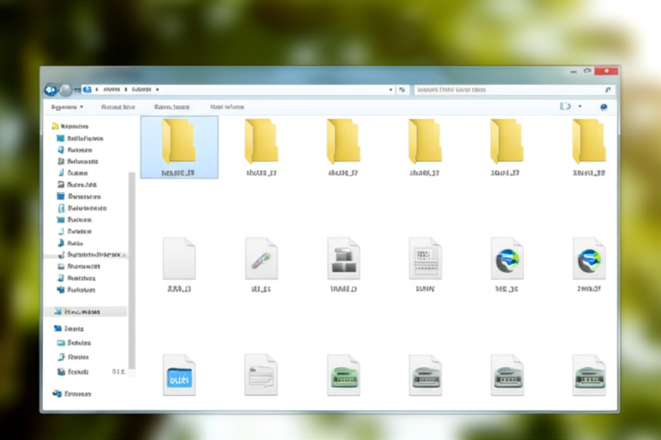Select the first file with a globe icon
This screenshot has height=440, width=661.
tap(507, 259)
